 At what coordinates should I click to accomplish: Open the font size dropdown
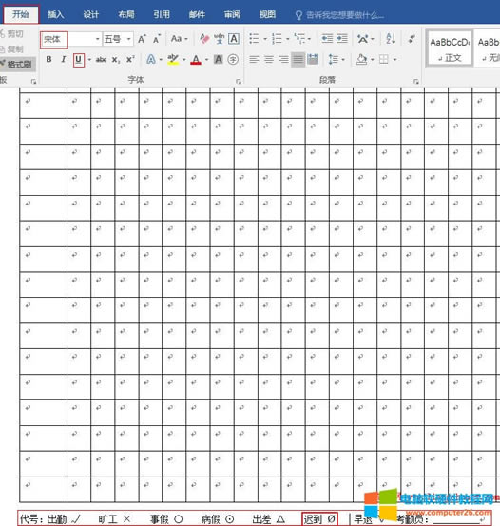pyautogui.click(x=128, y=39)
